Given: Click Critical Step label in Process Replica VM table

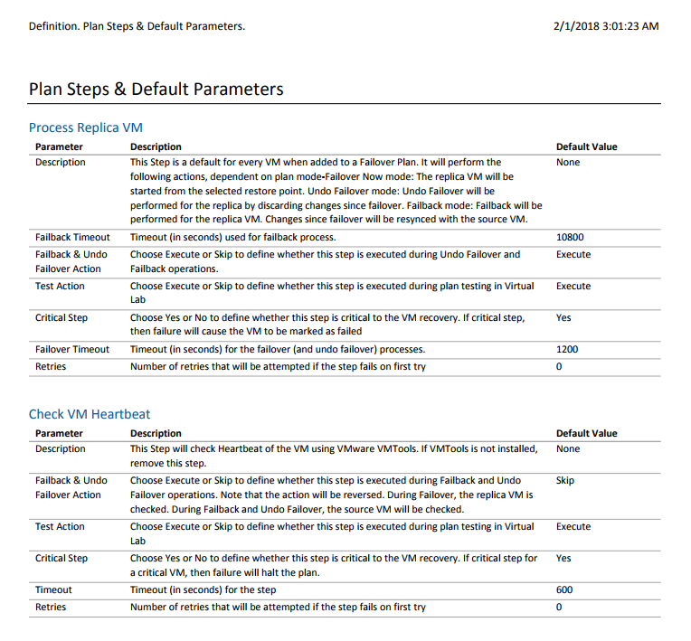Looking at the screenshot, I should pos(62,317).
